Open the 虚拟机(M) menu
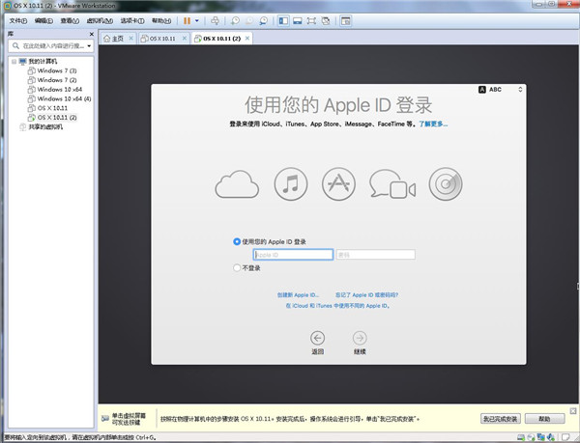 [100, 20]
